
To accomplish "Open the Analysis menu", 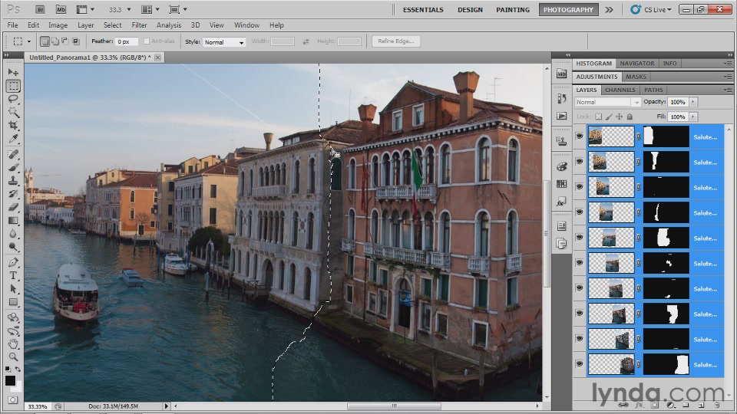I will pyautogui.click(x=168, y=25).
